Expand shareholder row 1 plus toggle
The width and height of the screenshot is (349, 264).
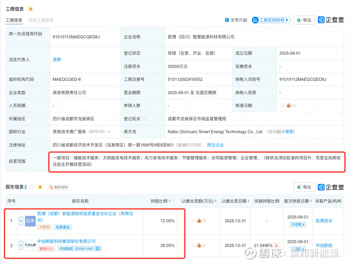coord(21,221)
